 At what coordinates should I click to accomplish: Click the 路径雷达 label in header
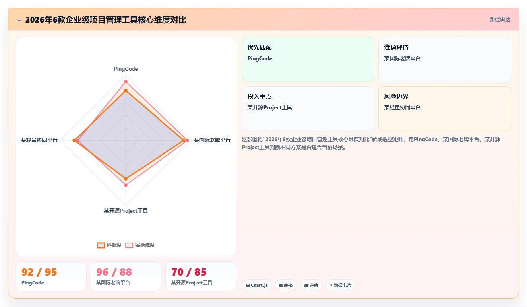click(500, 19)
